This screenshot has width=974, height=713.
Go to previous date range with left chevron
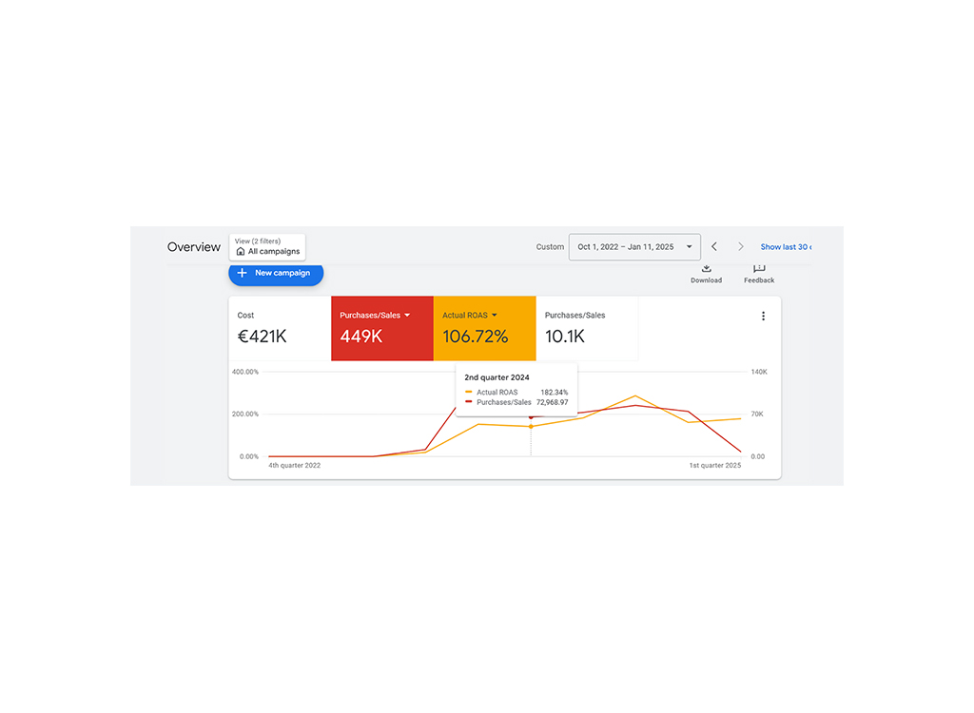pos(713,246)
